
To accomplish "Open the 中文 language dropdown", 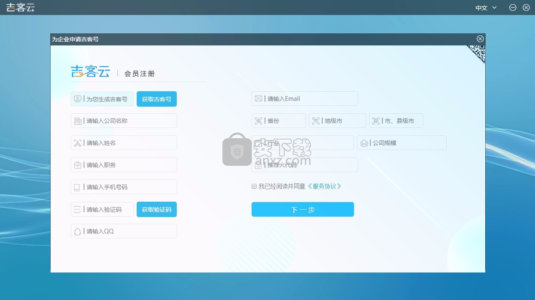I will [x=486, y=7].
